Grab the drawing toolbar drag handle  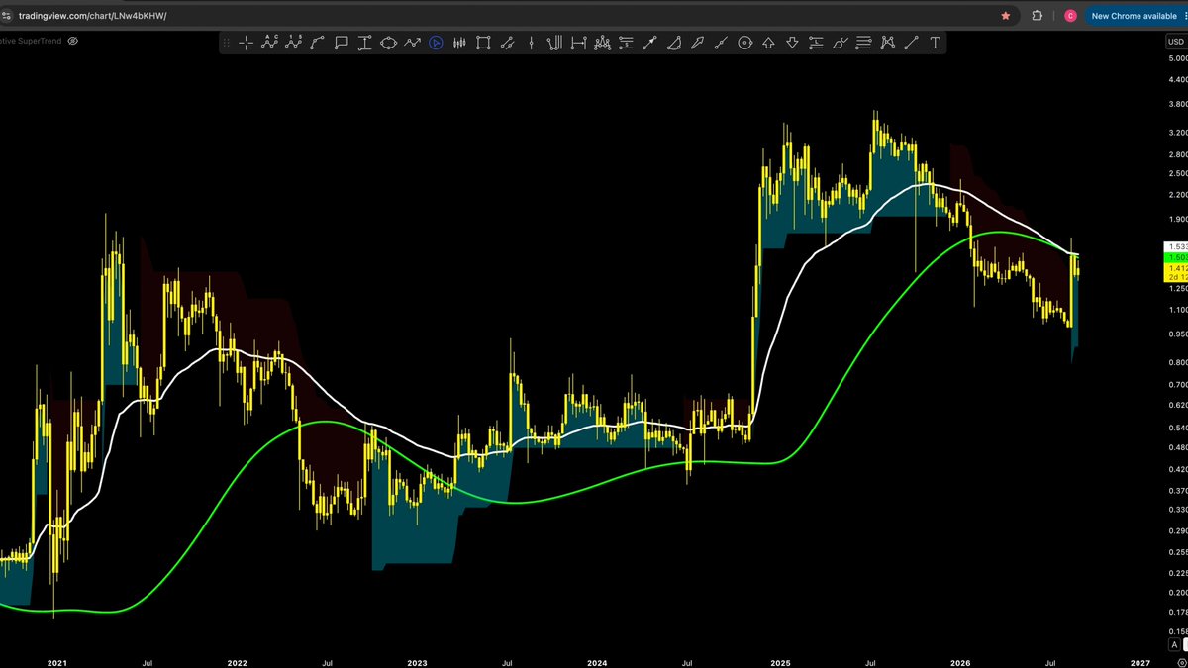click(x=227, y=43)
